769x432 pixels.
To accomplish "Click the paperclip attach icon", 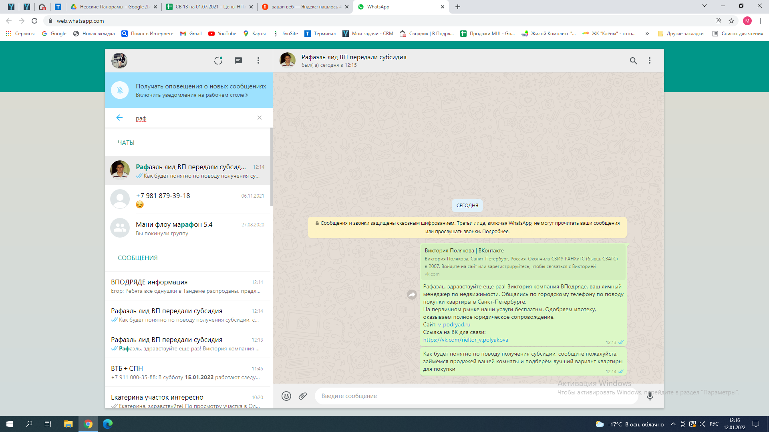I will [x=303, y=396].
